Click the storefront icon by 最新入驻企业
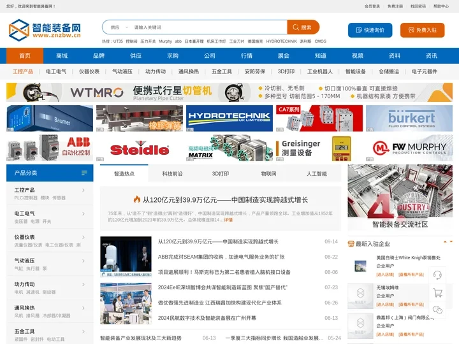 click(x=351, y=243)
